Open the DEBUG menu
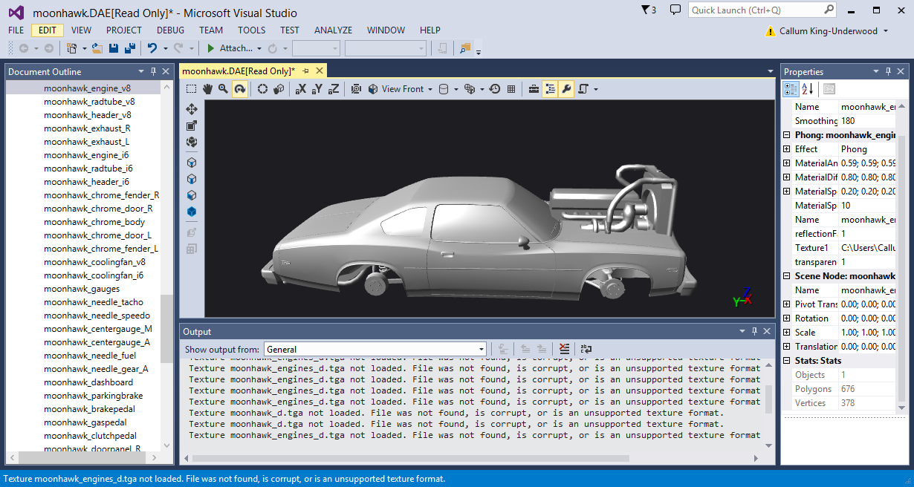The height and width of the screenshot is (487, 914). (x=170, y=30)
